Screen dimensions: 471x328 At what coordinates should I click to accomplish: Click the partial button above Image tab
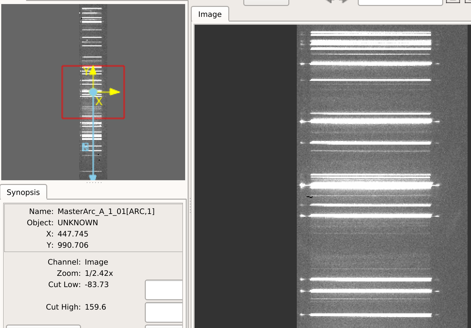(x=266, y=2)
